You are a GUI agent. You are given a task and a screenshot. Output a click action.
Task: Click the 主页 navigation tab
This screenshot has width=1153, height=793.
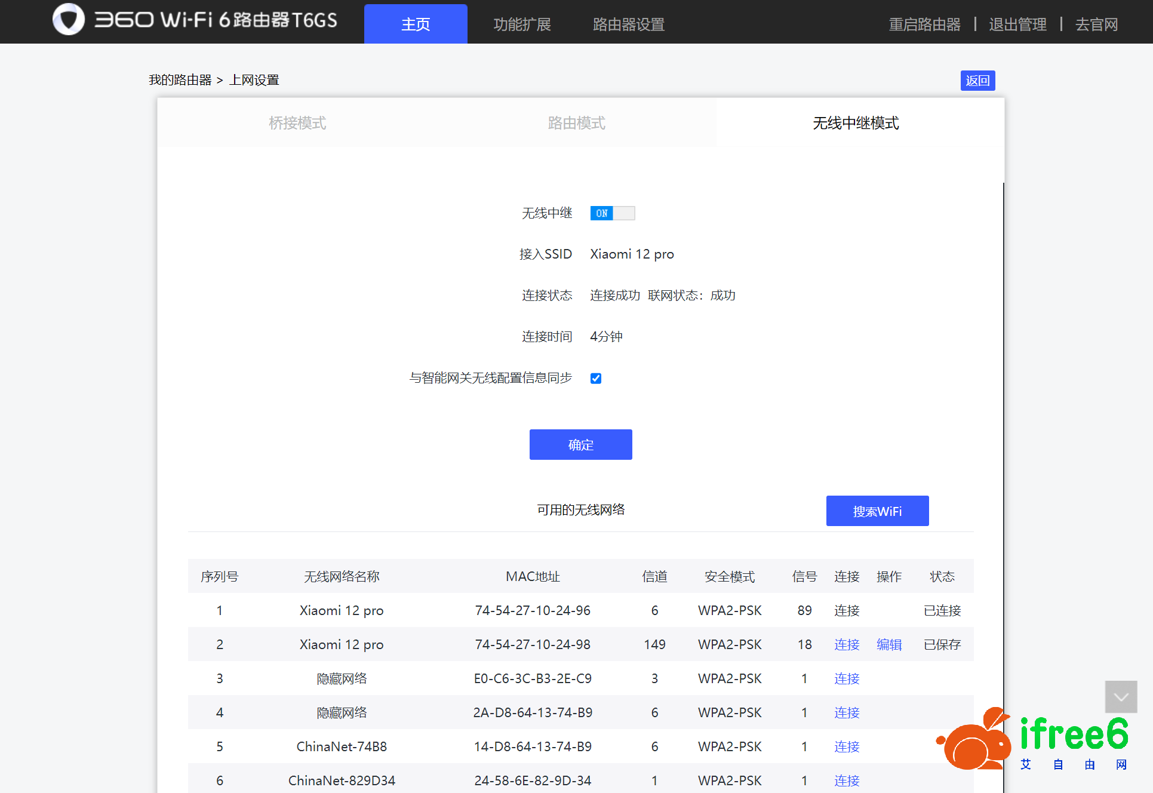[x=416, y=24]
